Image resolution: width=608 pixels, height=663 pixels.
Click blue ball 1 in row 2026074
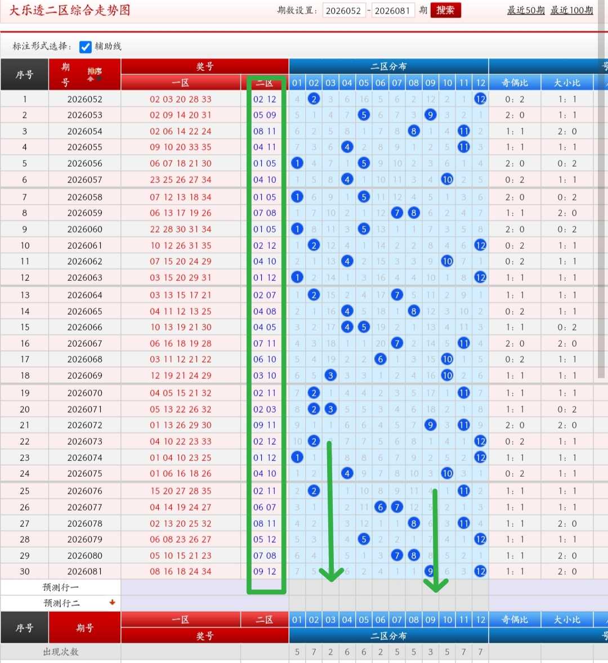[x=297, y=458]
